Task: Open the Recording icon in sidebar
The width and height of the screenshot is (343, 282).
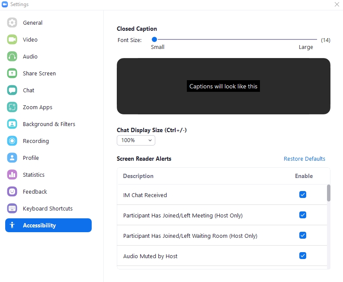Action: (12, 141)
